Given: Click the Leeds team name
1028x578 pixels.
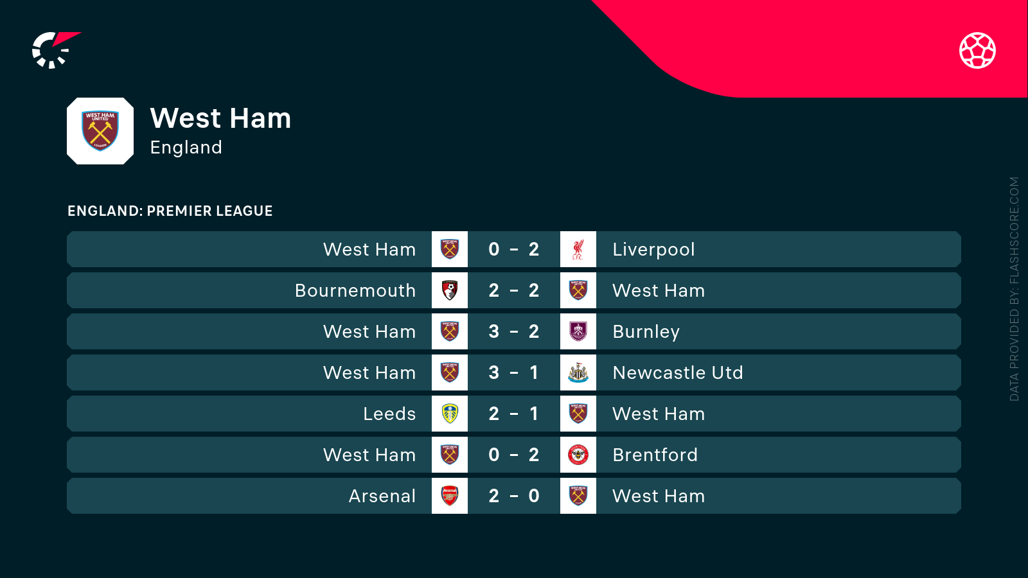Looking at the screenshot, I should [389, 414].
